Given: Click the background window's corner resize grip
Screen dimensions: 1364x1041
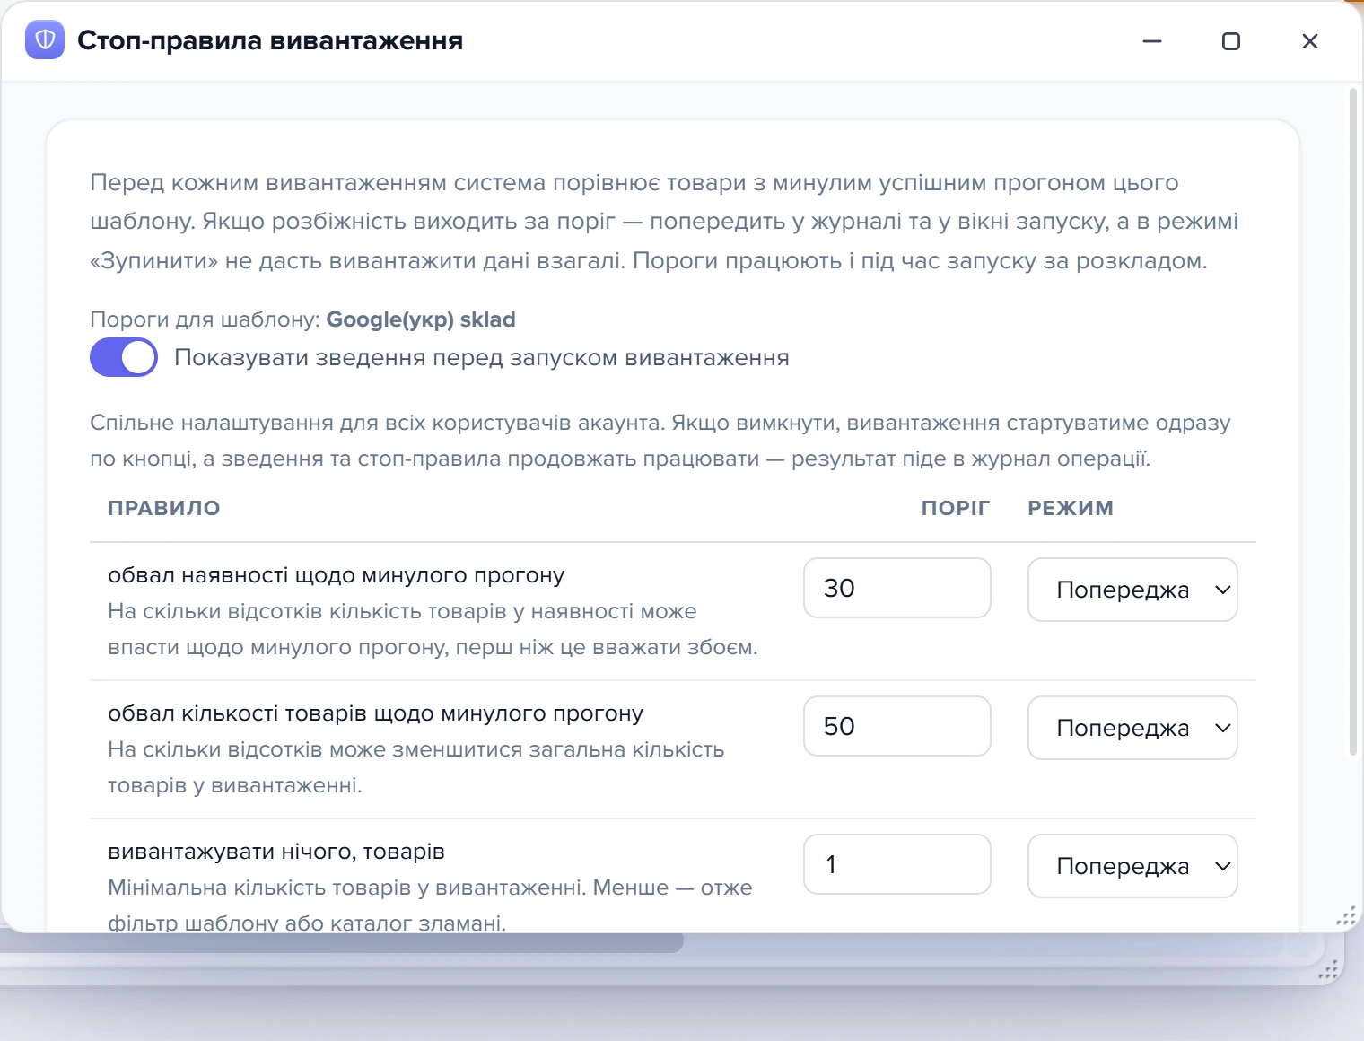Looking at the screenshot, I should pos(1328,970).
